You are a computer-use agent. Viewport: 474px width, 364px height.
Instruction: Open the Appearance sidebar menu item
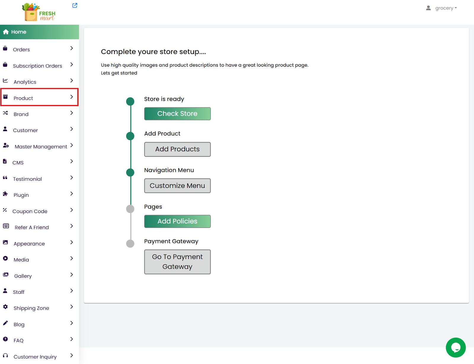pyautogui.click(x=29, y=244)
